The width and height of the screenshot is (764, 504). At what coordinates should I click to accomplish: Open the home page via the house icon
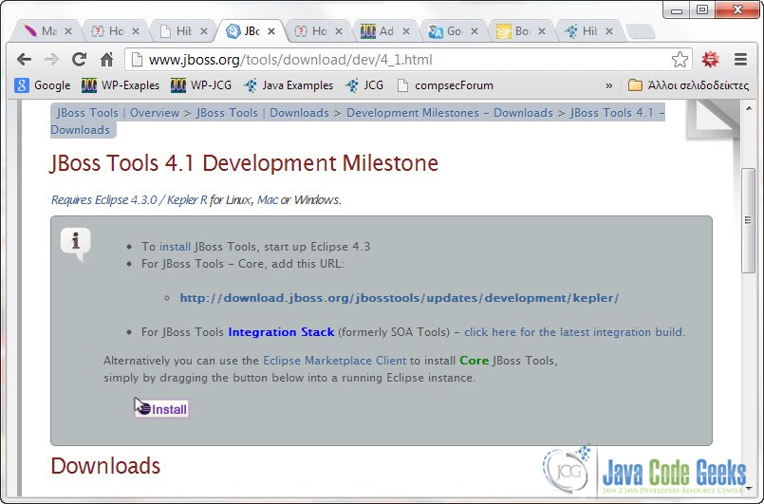click(x=106, y=60)
